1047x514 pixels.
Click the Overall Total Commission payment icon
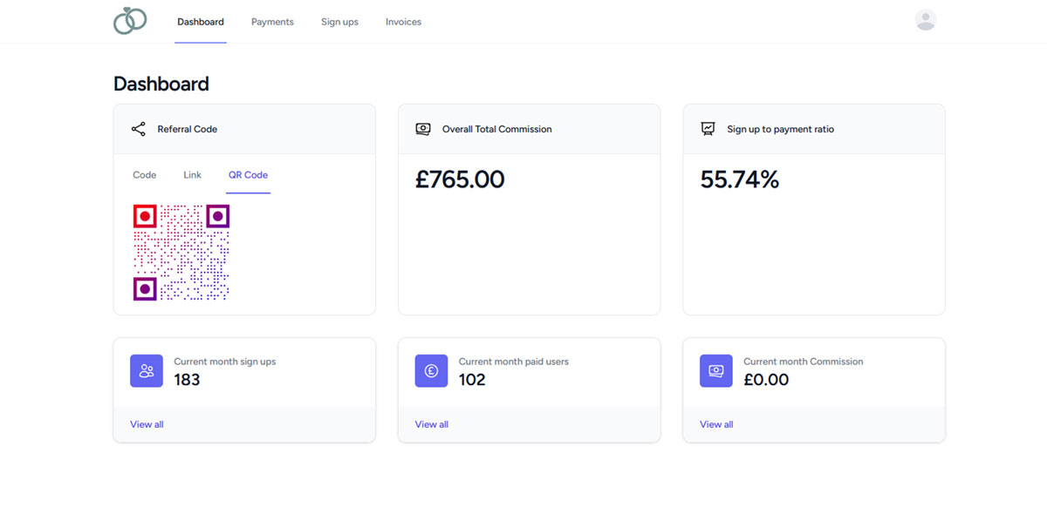pyautogui.click(x=423, y=128)
